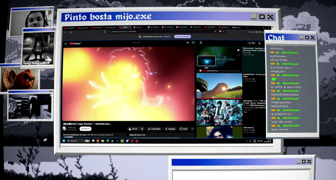This screenshot has width=336, height=180.
Task: Click the Compartilhar share button
Action: [x=154, y=129]
